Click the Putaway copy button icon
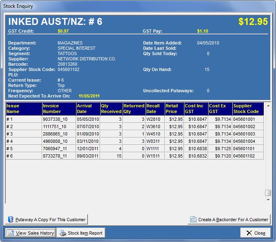This screenshot has height=242, width=276. (11, 220)
